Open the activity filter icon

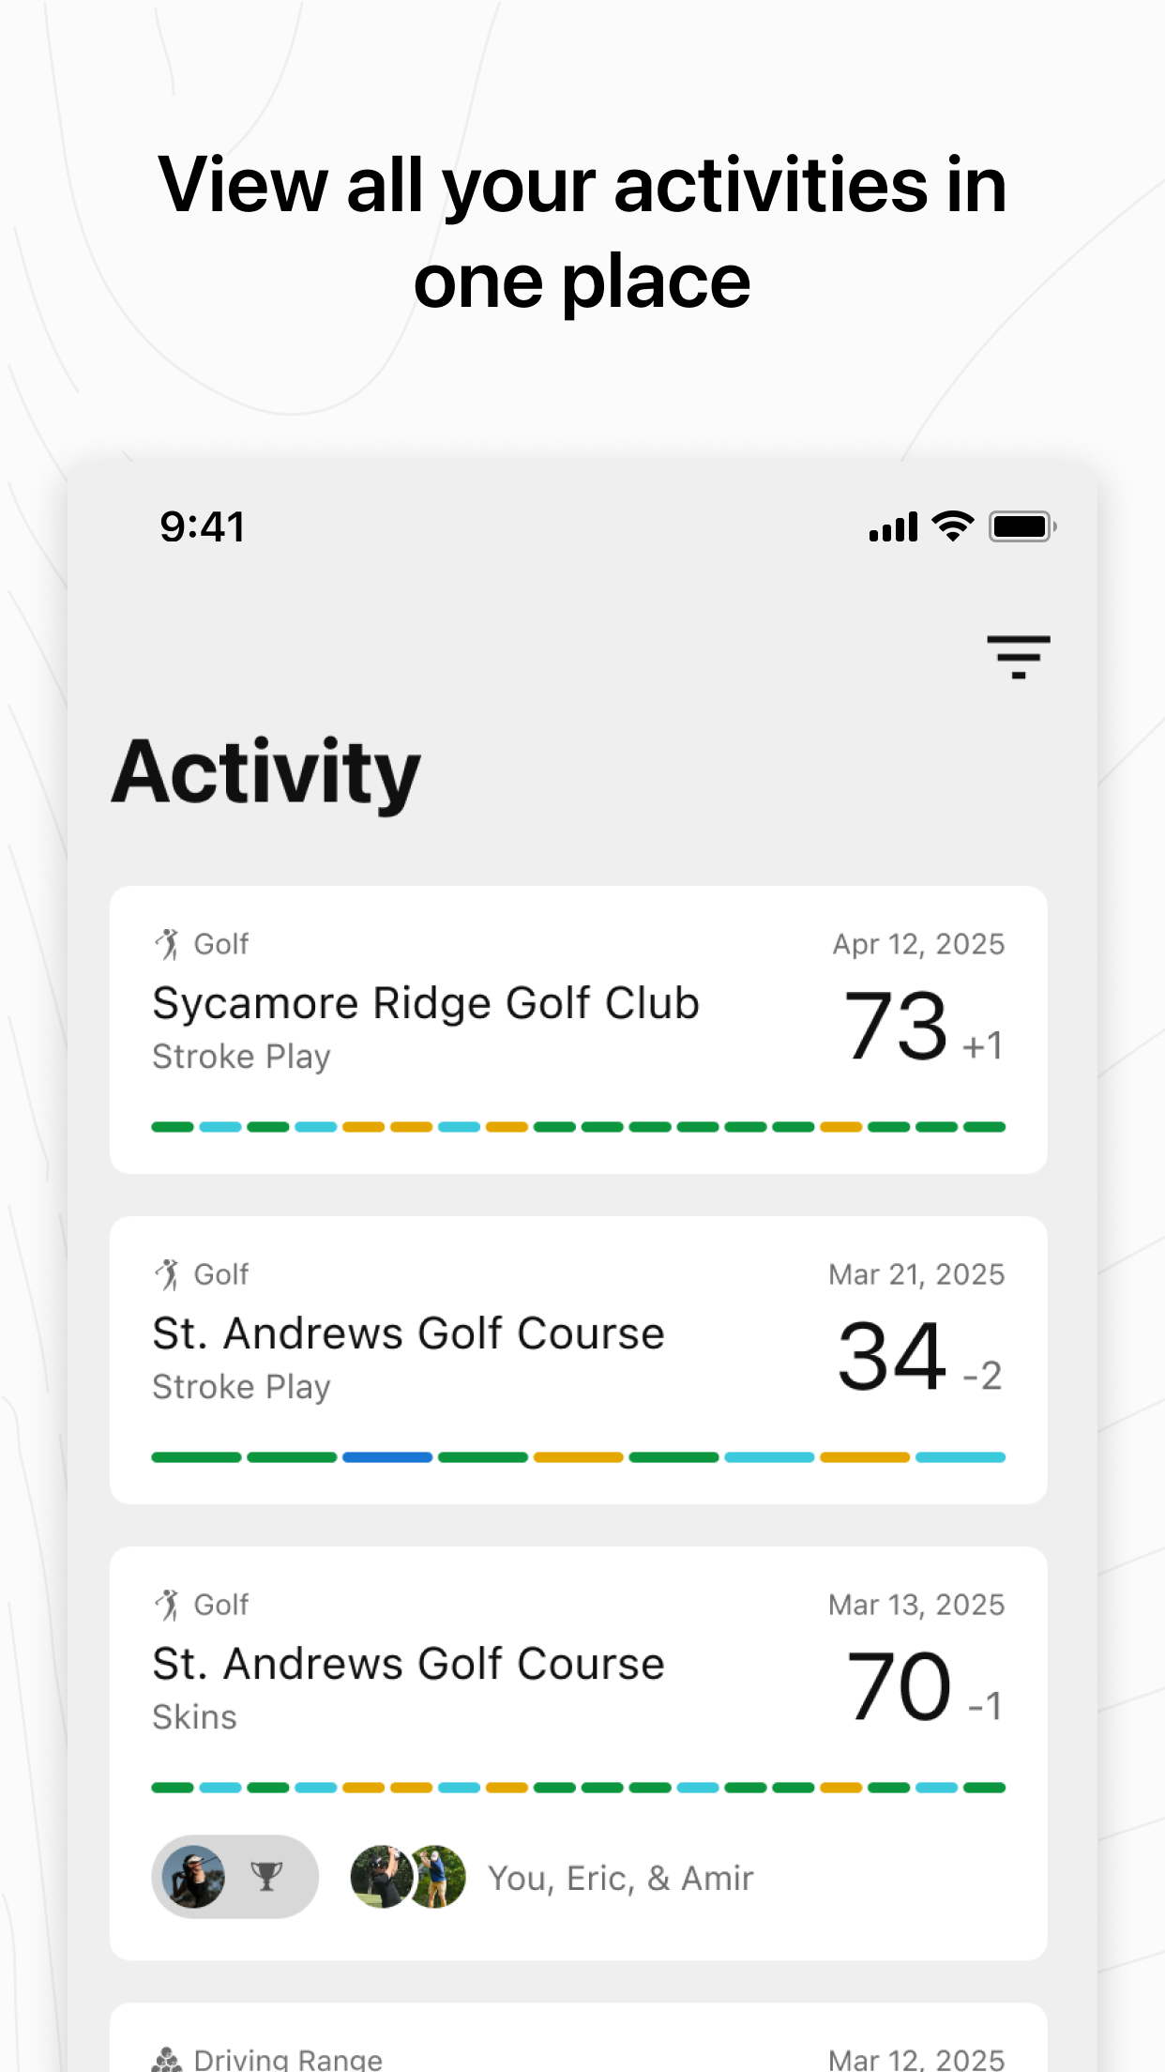click(1018, 657)
